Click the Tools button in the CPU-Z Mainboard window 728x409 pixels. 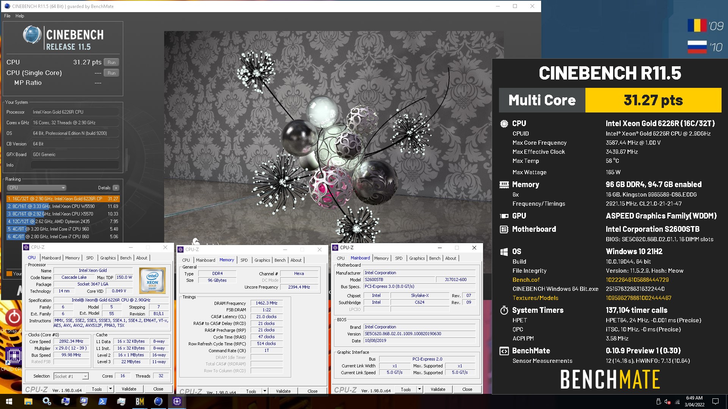point(406,389)
